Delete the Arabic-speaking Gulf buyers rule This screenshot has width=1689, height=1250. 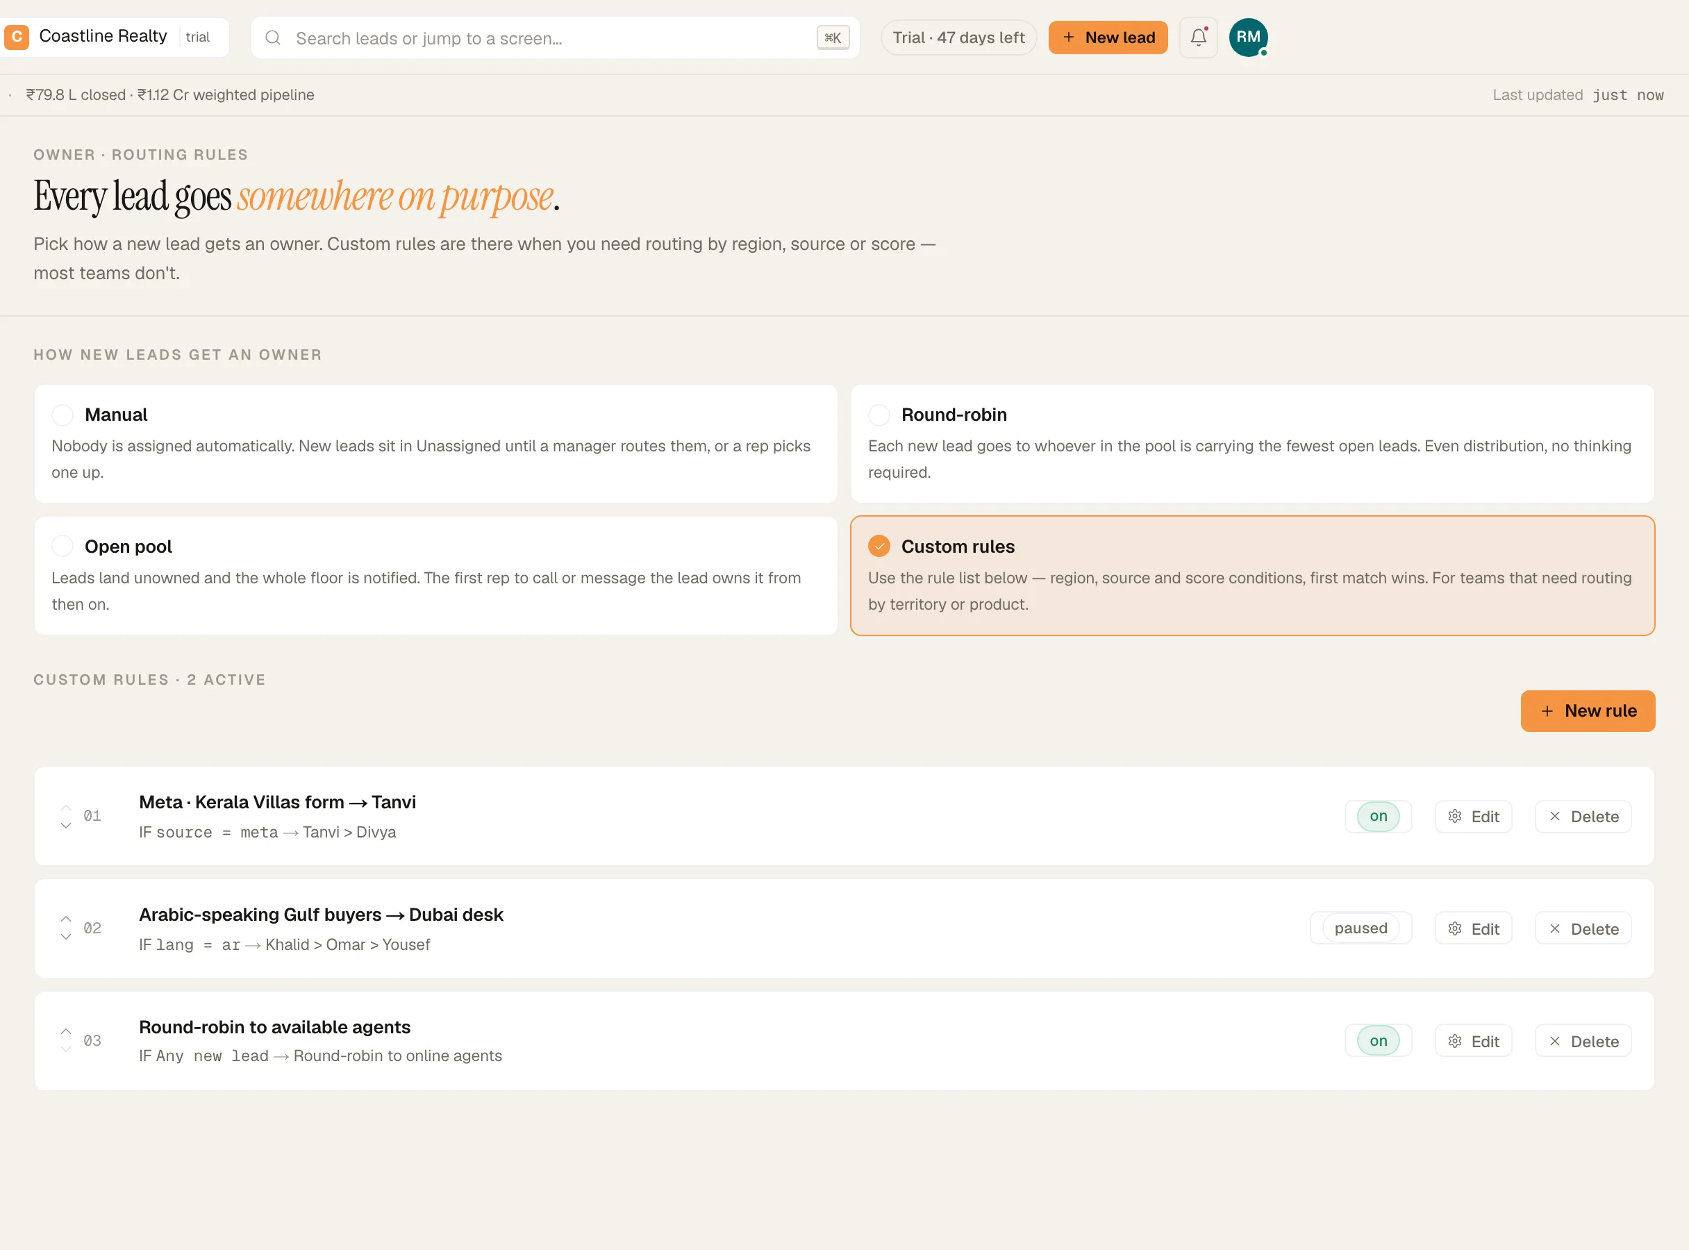click(1583, 929)
